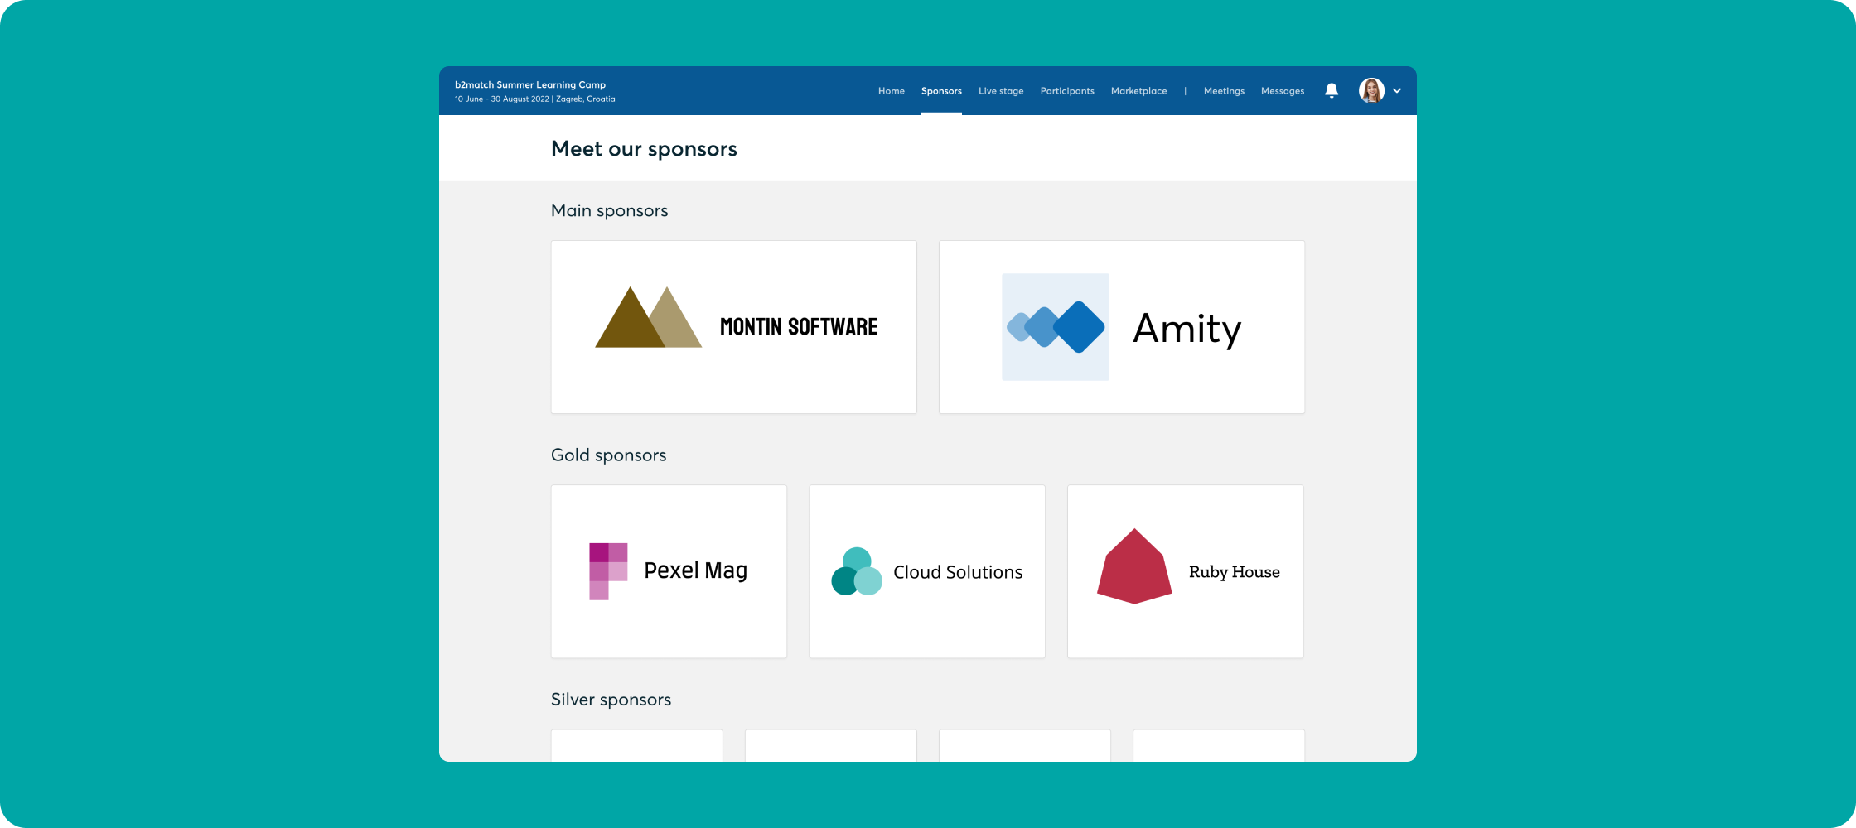1856x828 pixels.
Task: Click the Amity blue diamonds logo
Action: click(1056, 327)
